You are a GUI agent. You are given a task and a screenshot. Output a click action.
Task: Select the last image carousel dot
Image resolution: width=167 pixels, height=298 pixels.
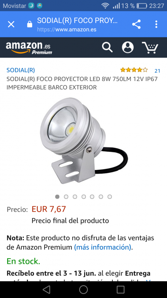[x=110, y=197]
